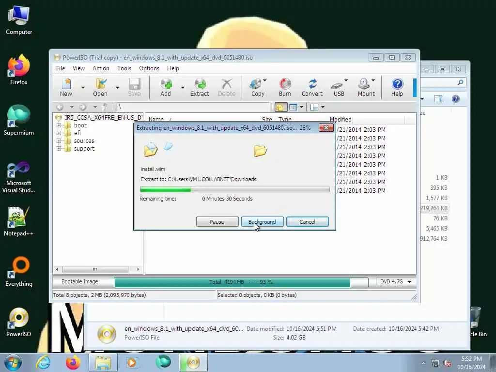Open the Options menu

coord(149,68)
